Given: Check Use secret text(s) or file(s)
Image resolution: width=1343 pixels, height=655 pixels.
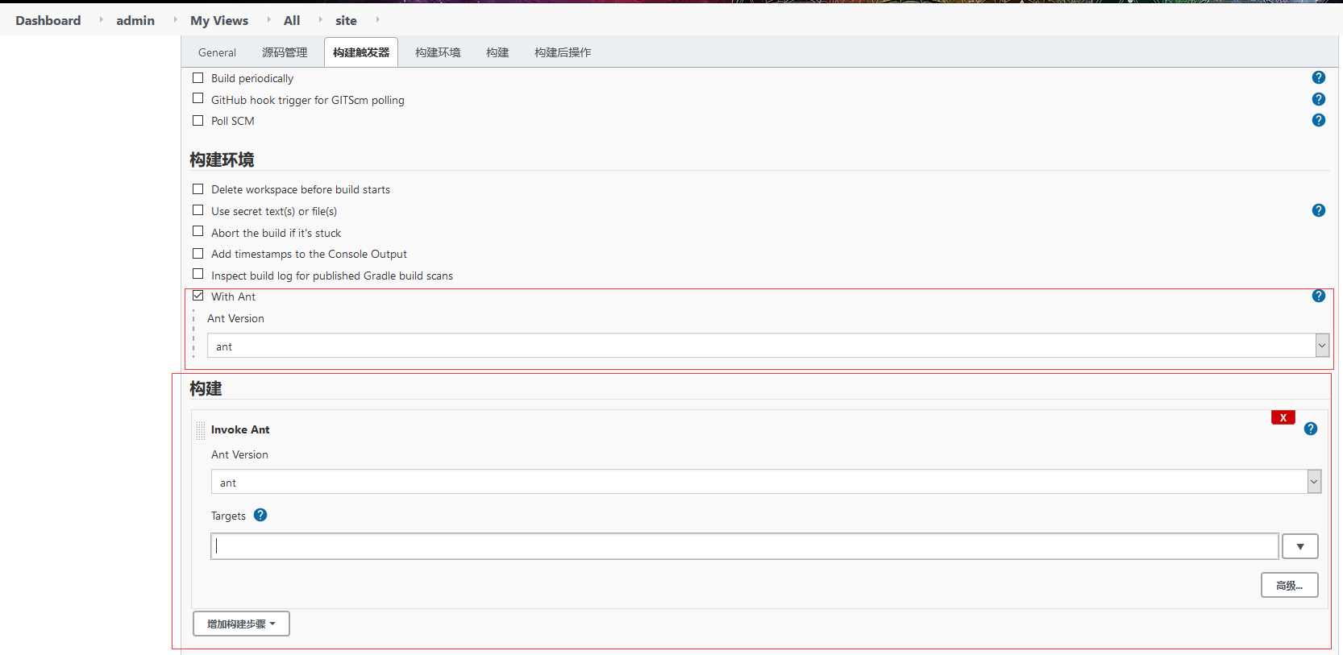Looking at the screenshot, I should [x=197, y=209].
